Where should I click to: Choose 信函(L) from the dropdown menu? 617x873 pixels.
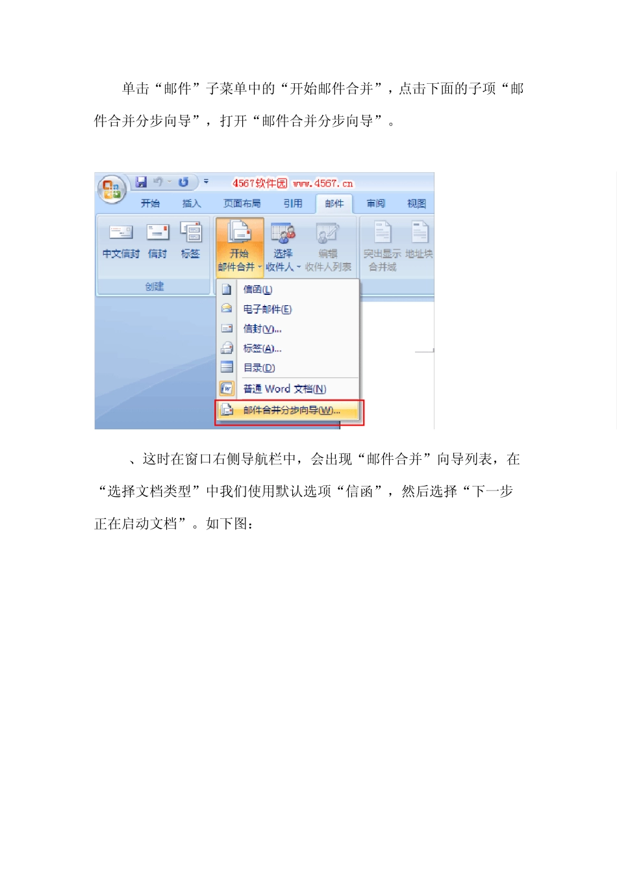(288, 290)
